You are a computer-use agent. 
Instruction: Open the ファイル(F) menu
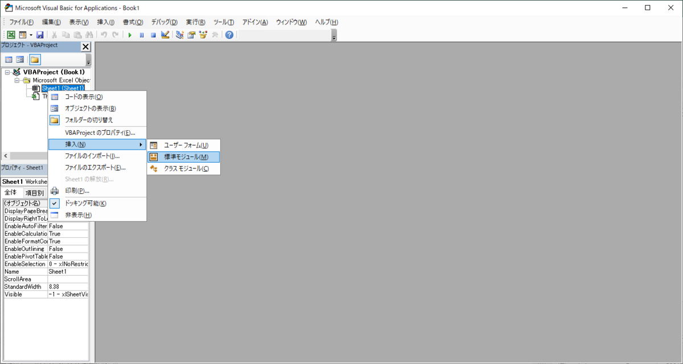point(22,22)
